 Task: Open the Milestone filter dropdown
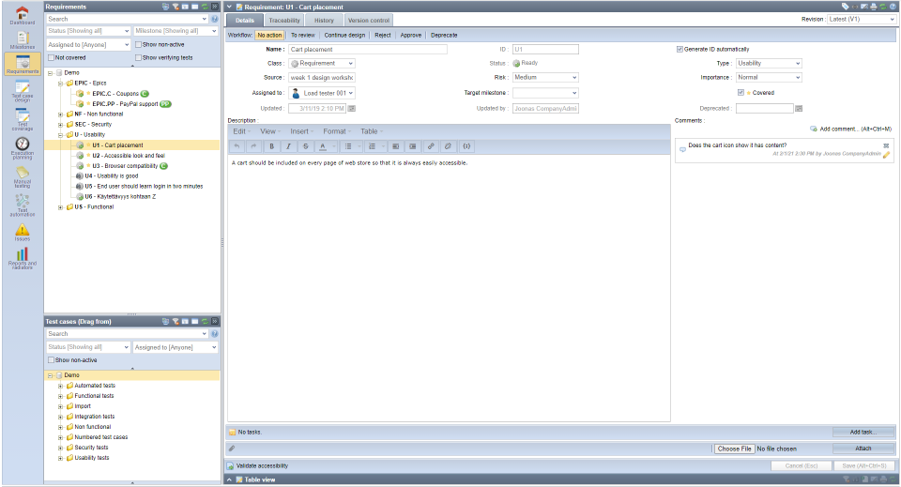pos(176,31)
